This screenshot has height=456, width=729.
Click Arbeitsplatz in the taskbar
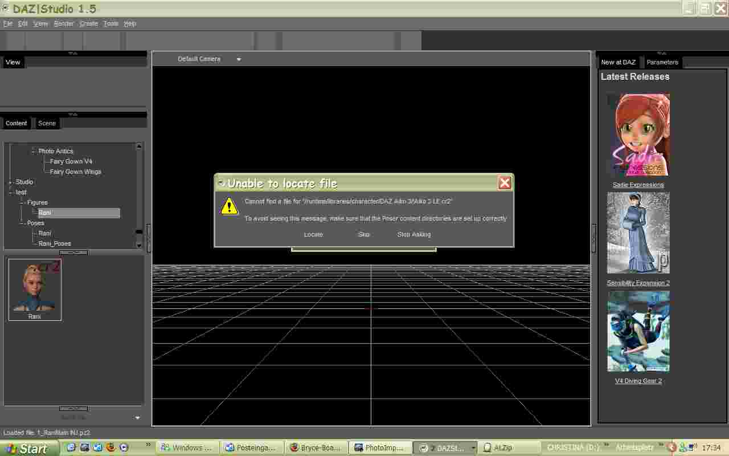[x=634, y=448]
